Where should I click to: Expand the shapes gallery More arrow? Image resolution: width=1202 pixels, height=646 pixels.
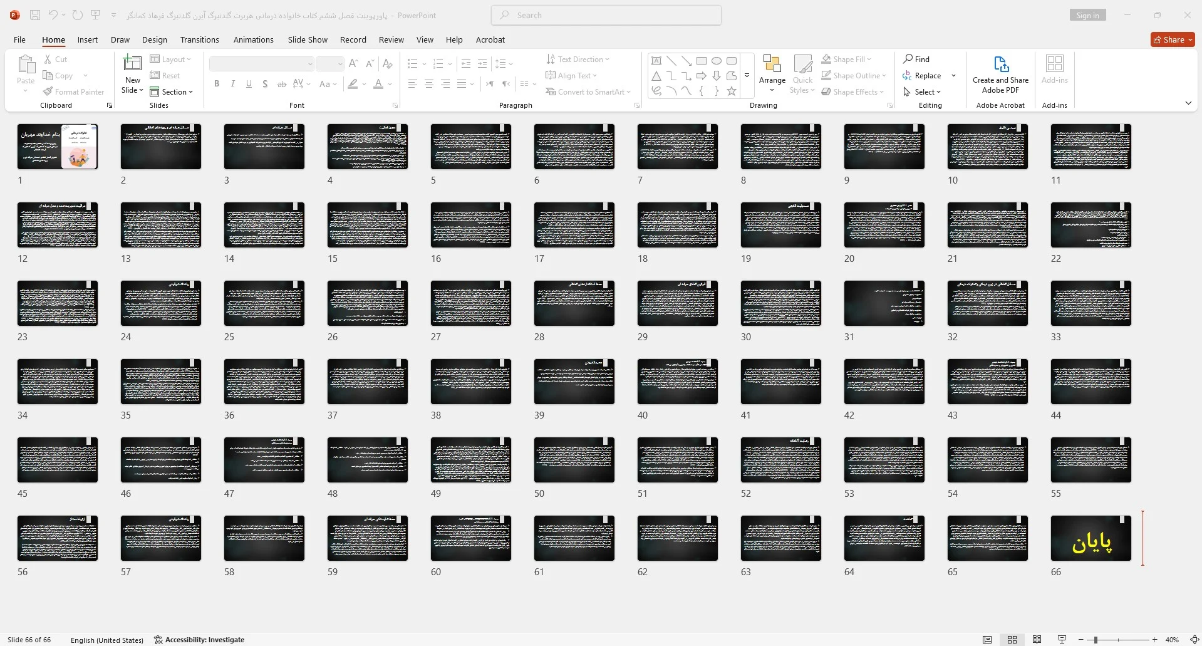[747, 76]
